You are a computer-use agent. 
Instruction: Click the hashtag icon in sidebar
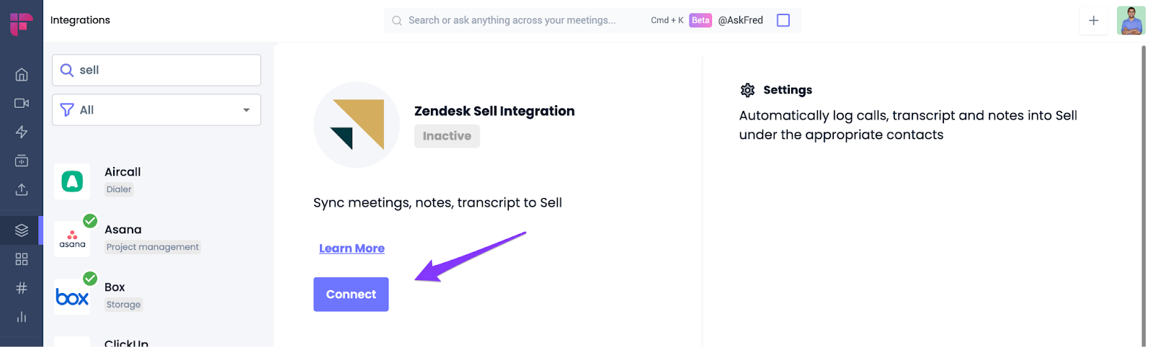22,288
